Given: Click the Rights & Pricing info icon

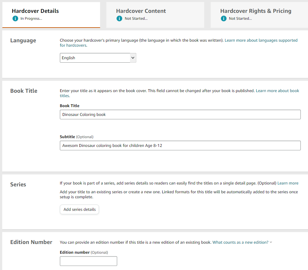Looking at the screenshot, I should coord(223,18).
